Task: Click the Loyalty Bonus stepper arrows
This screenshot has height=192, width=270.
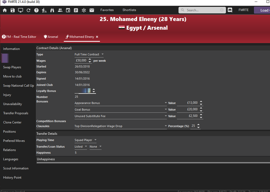Action: [94, 90]
